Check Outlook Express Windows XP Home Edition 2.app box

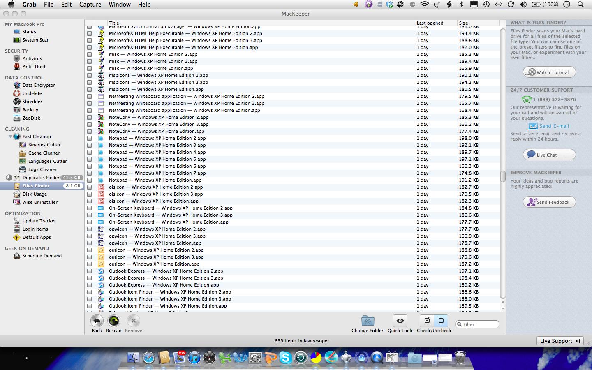tap(89, 271)
